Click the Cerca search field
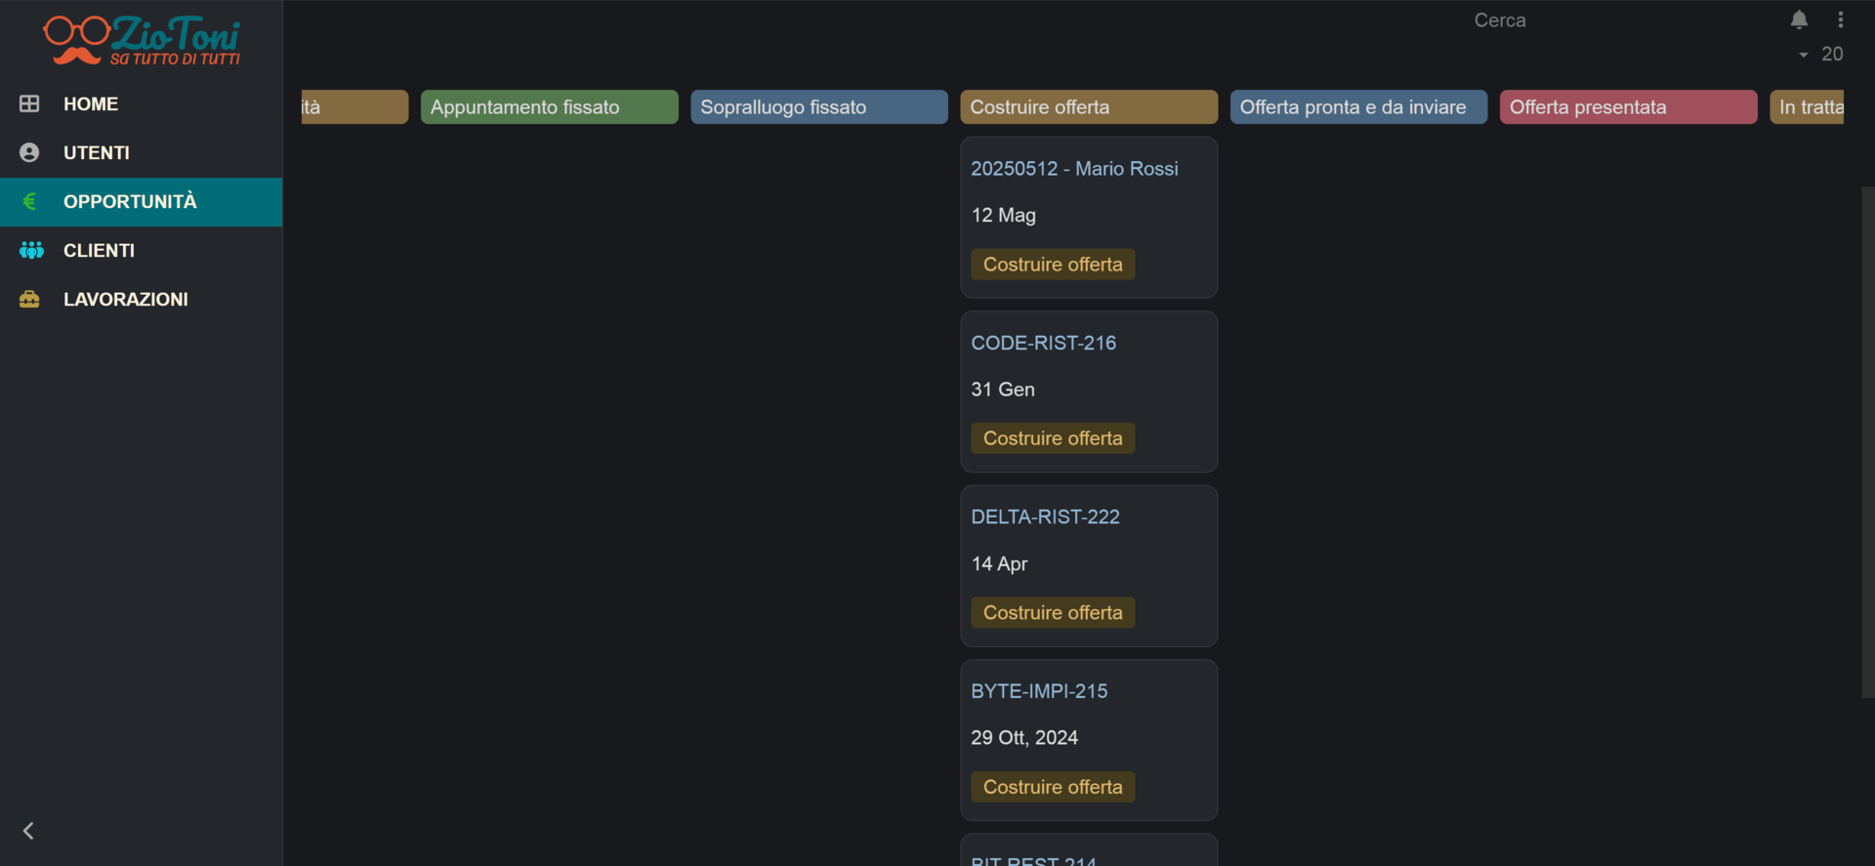This screenshot has height=866, width=1875. 1562,21
